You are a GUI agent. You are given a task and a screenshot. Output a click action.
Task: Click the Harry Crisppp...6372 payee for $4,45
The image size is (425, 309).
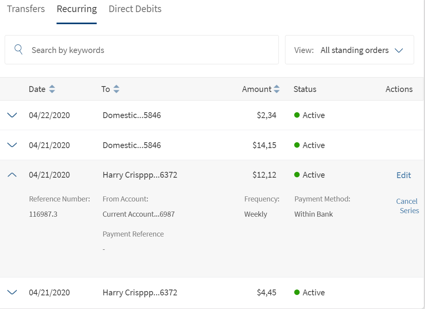[x=140, y=292]
